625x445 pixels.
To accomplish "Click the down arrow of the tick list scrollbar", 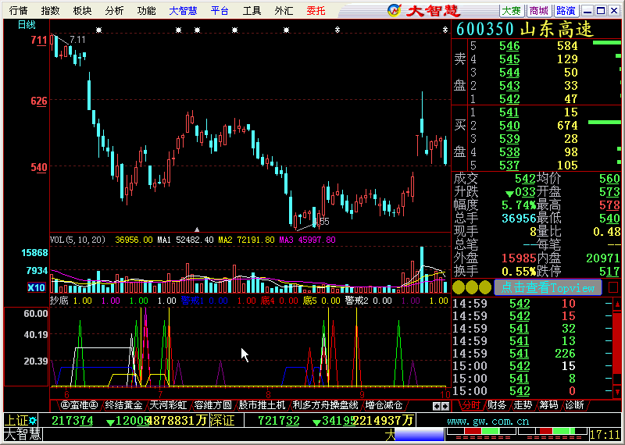I will point(617,392).
